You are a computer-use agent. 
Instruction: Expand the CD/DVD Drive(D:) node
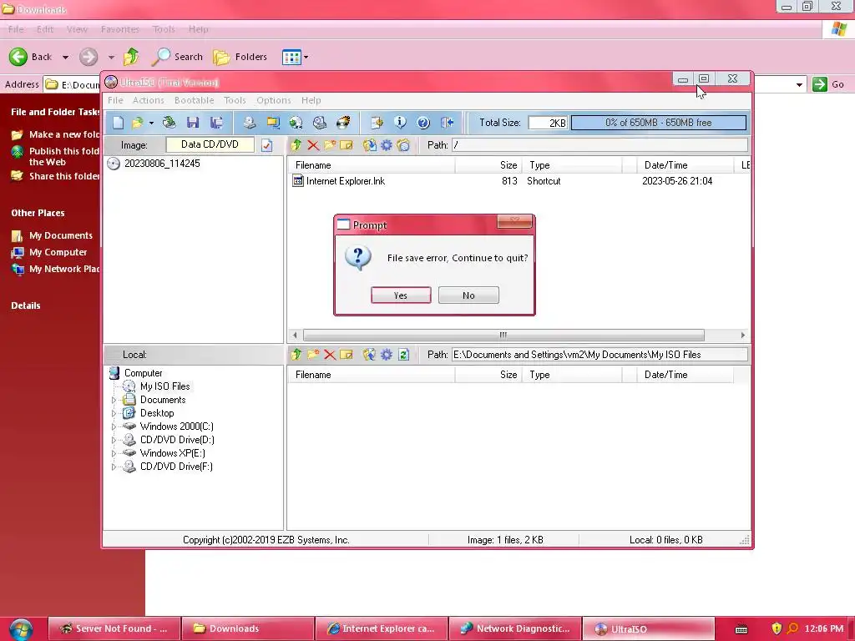coord(114,441)
